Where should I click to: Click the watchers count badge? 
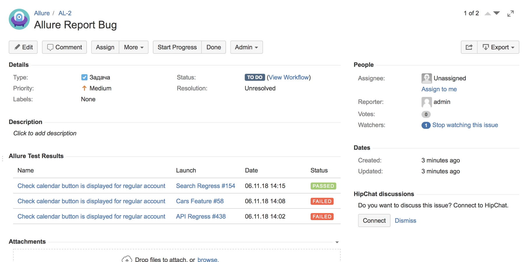[x=426, y=125]
